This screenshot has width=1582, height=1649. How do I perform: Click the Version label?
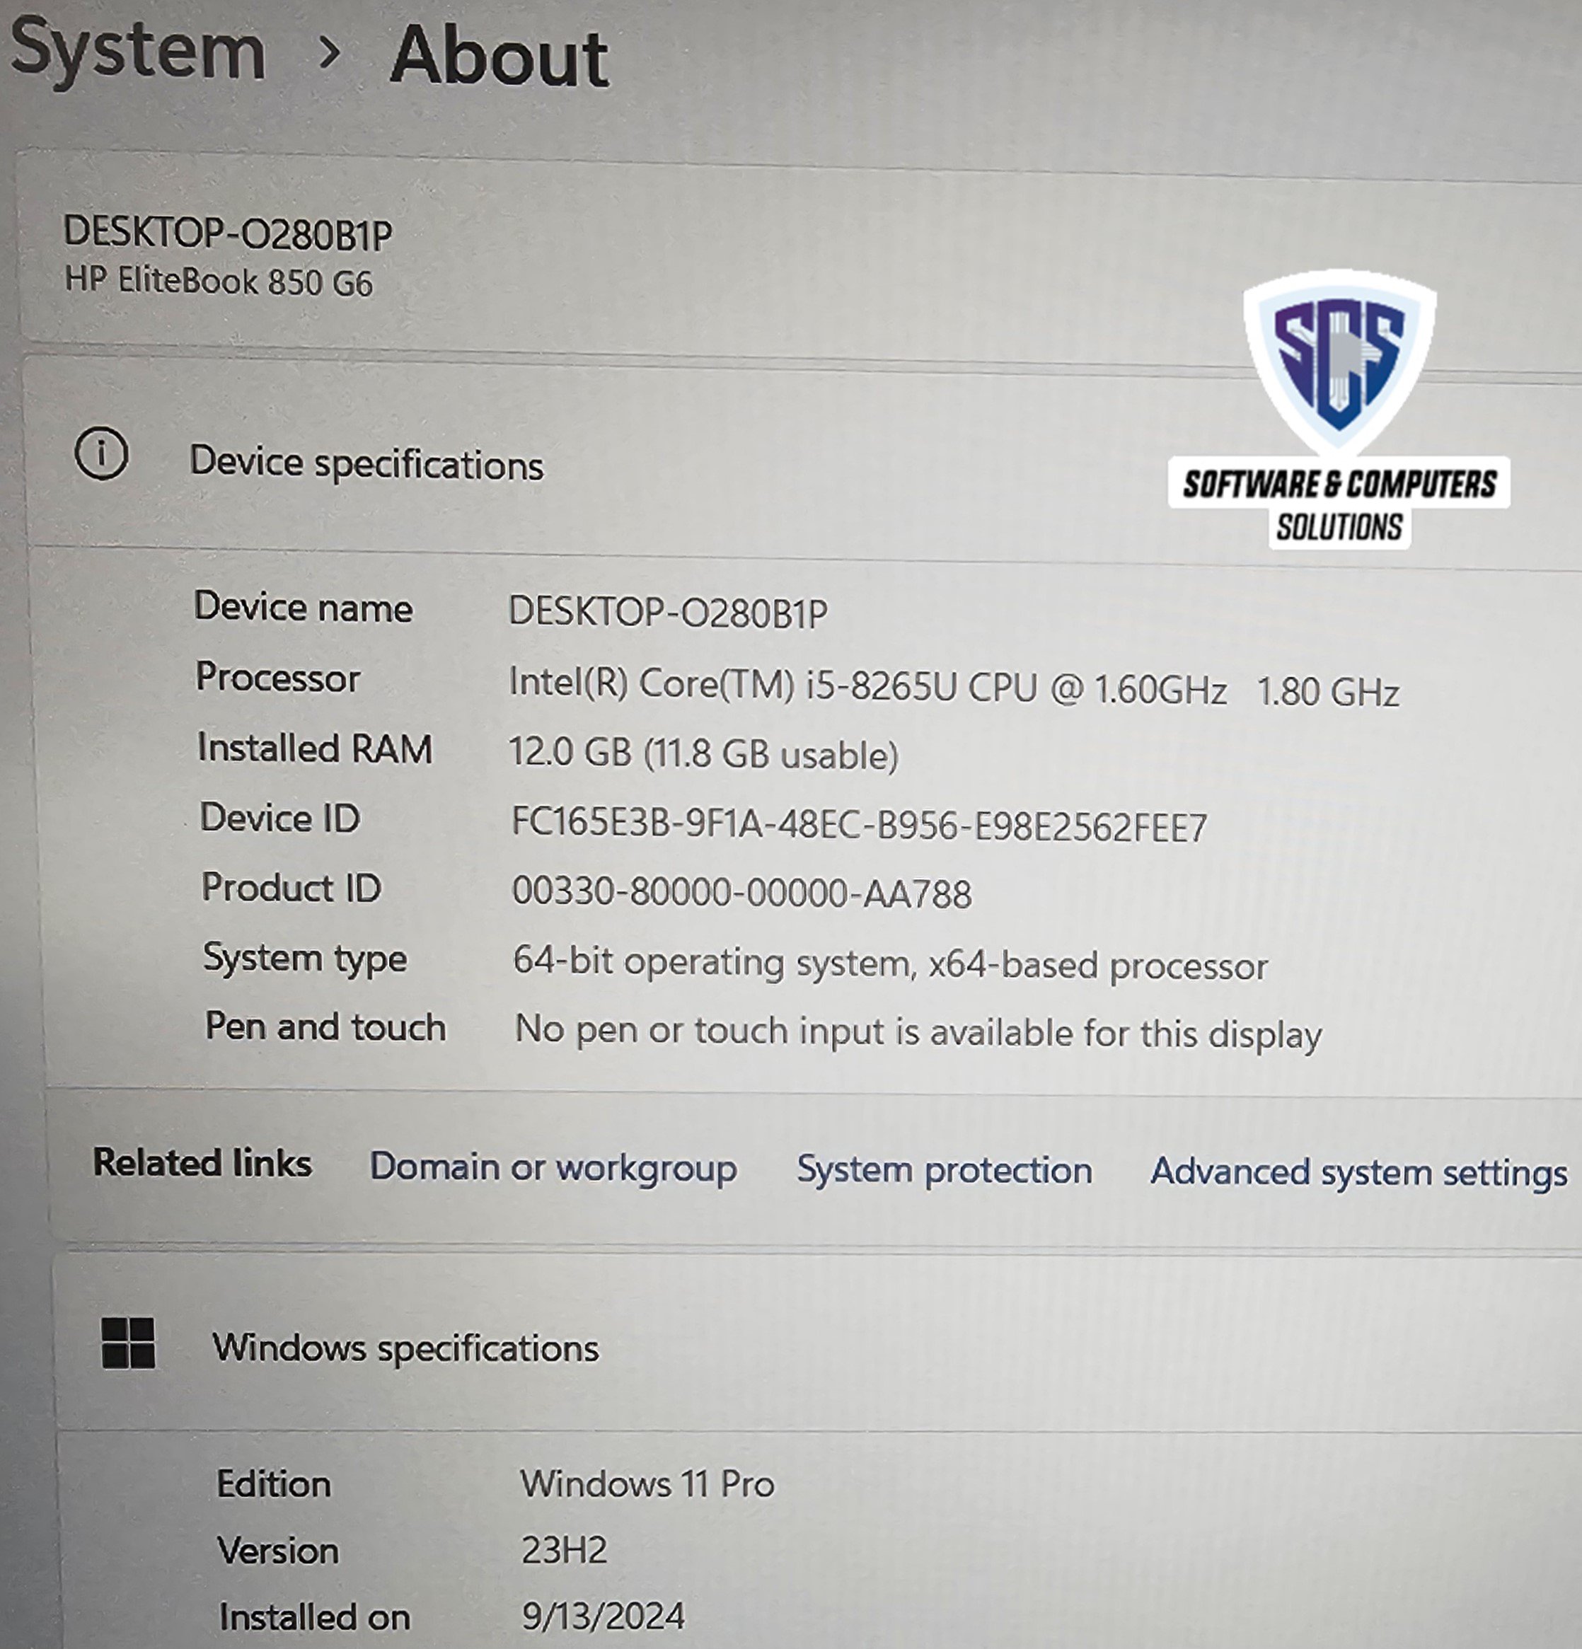coord(277,1551)
